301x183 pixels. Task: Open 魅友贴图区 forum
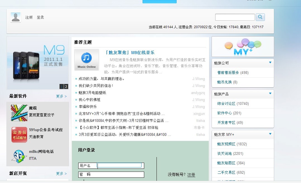pyautogui.click(x=226, y=163)
